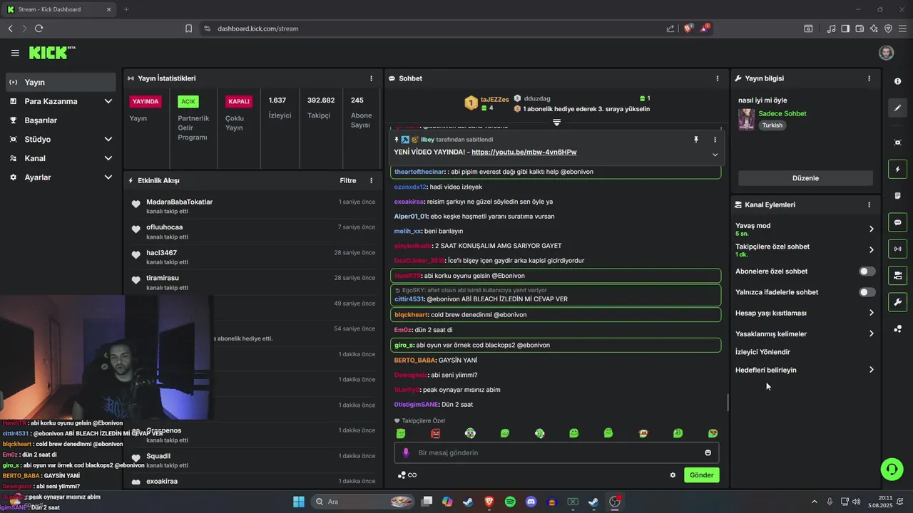Click the 392.682 Takipçi stat
913x513 pixels.
coord(321,107)
